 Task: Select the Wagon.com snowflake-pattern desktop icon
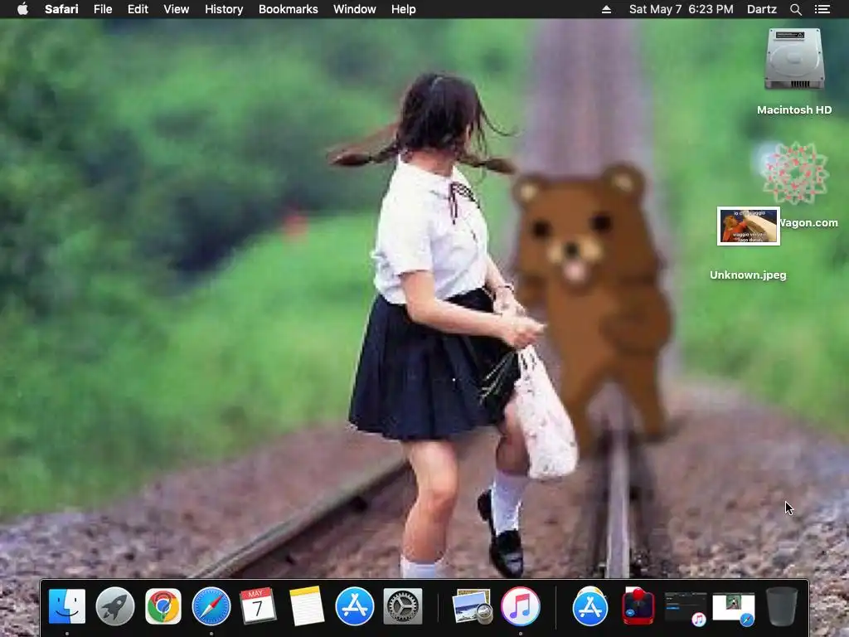coord(795,173)
